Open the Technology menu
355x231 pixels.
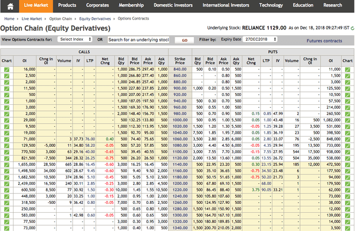271,5
